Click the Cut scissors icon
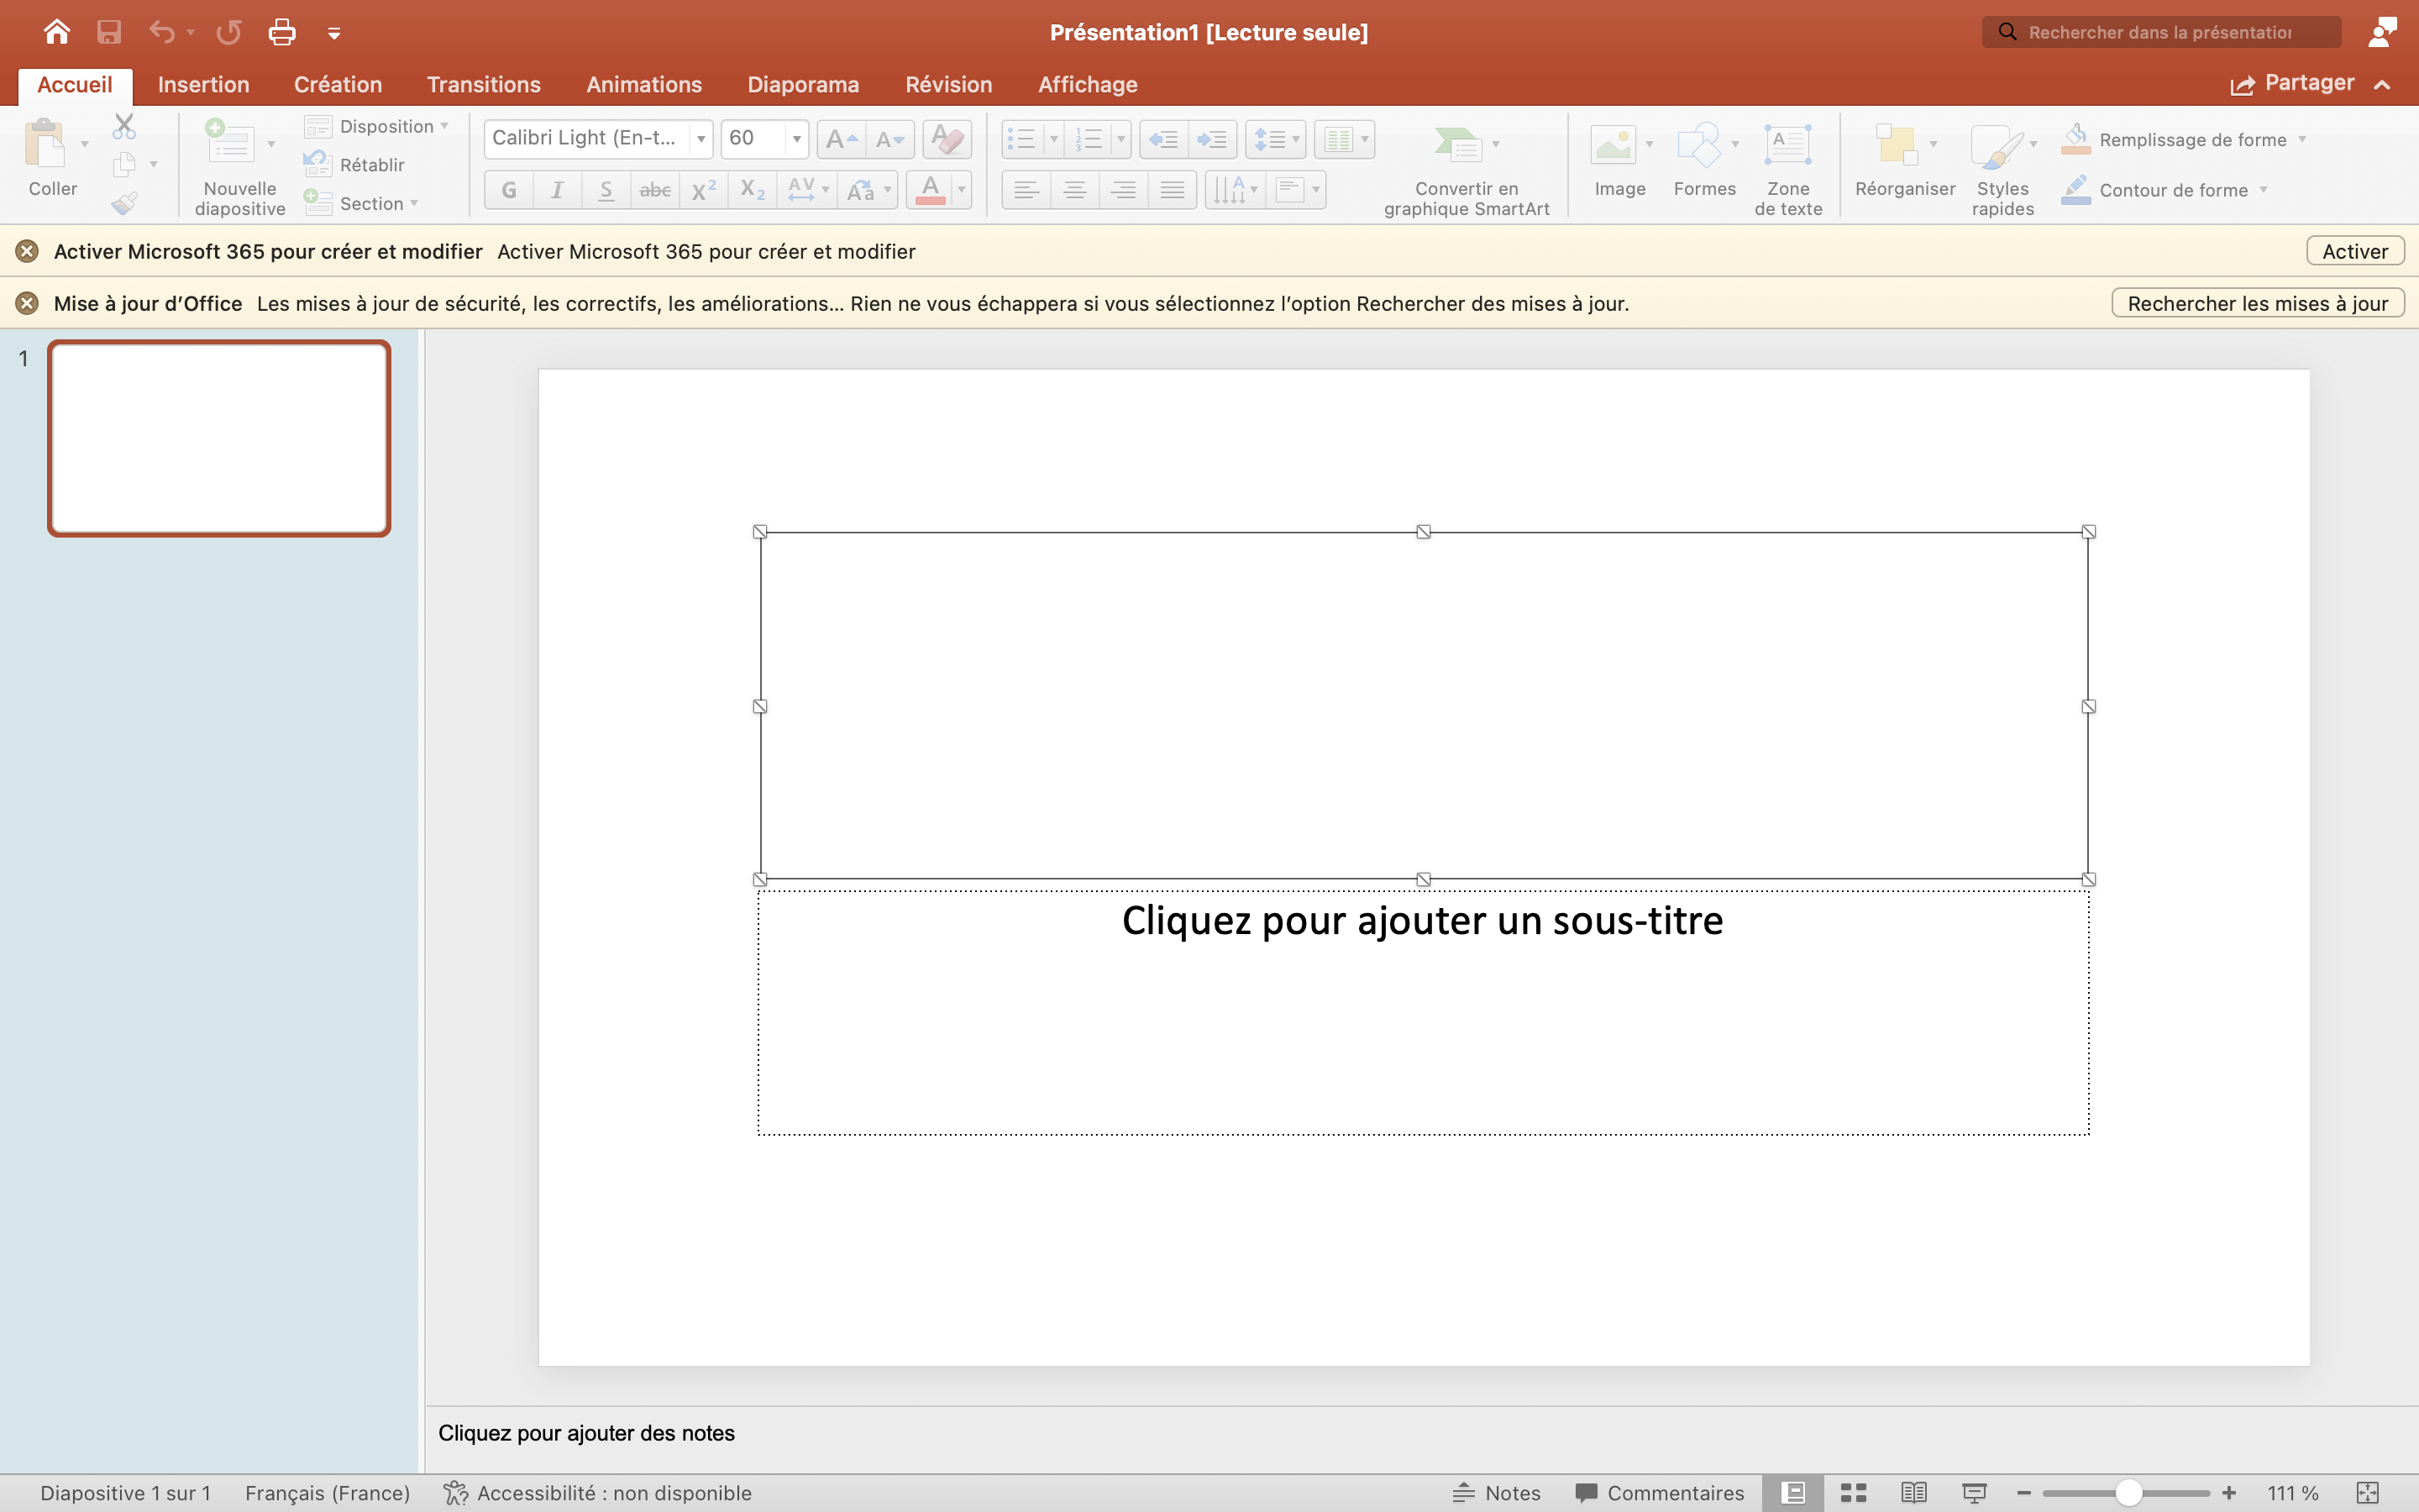This screenshot has height=1512, width=2419. tap(124, 127)
